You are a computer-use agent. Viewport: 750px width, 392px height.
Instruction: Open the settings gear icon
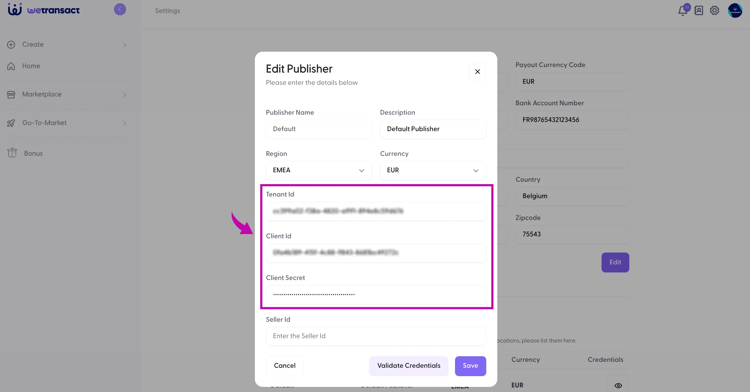point(714,10)
